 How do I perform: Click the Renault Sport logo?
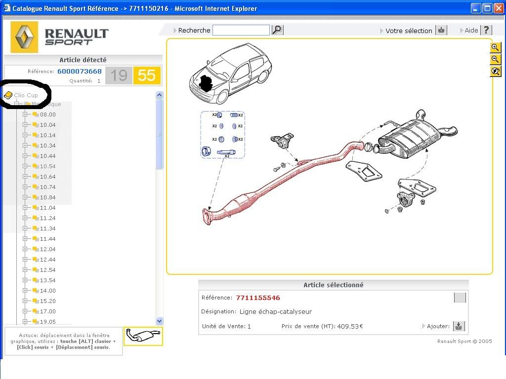[x=60, y=37]
